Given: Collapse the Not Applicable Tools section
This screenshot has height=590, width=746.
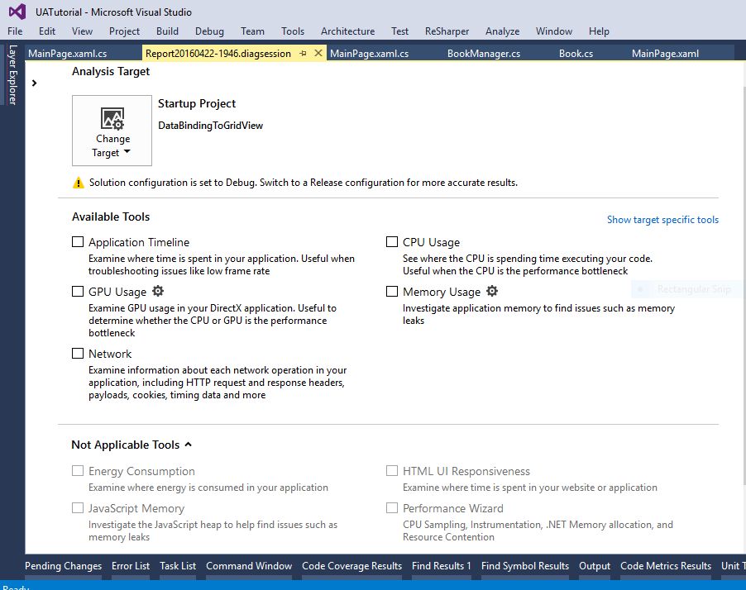Looking at the screenshot, I should (189, 445).
